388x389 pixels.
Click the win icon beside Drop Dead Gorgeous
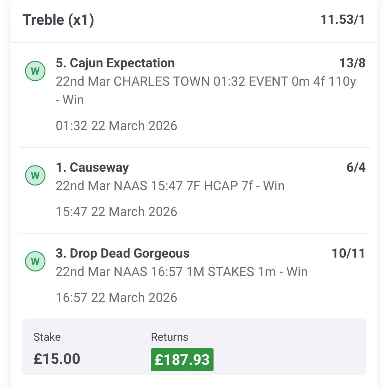[35, 261]
